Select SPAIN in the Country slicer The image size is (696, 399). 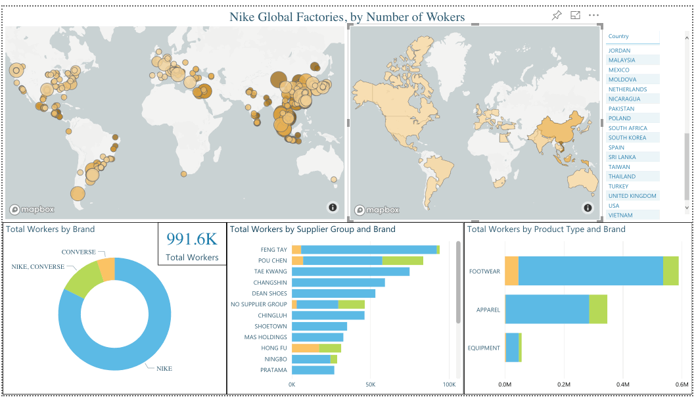point(632,148)
